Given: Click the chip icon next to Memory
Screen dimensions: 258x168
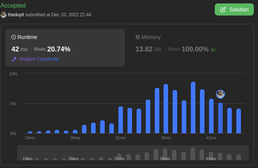Looking at the screenshot, I should [x=138, y=37].
